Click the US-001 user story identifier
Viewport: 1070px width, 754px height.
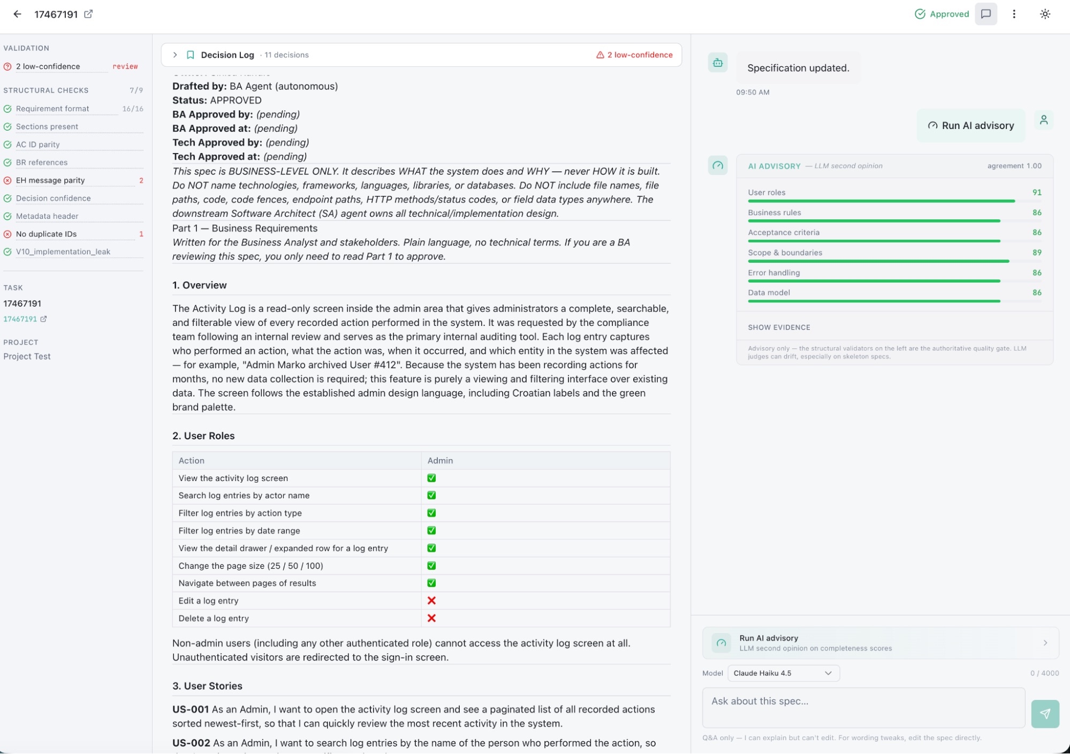pos(191,710)
